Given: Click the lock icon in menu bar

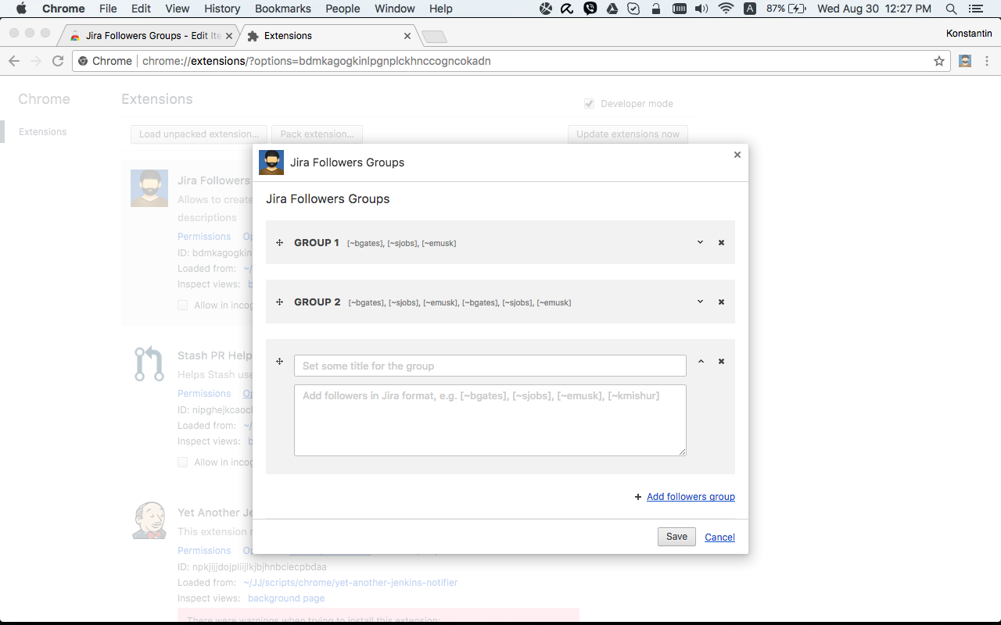Looking at the screenshot, I should point(656,9).
